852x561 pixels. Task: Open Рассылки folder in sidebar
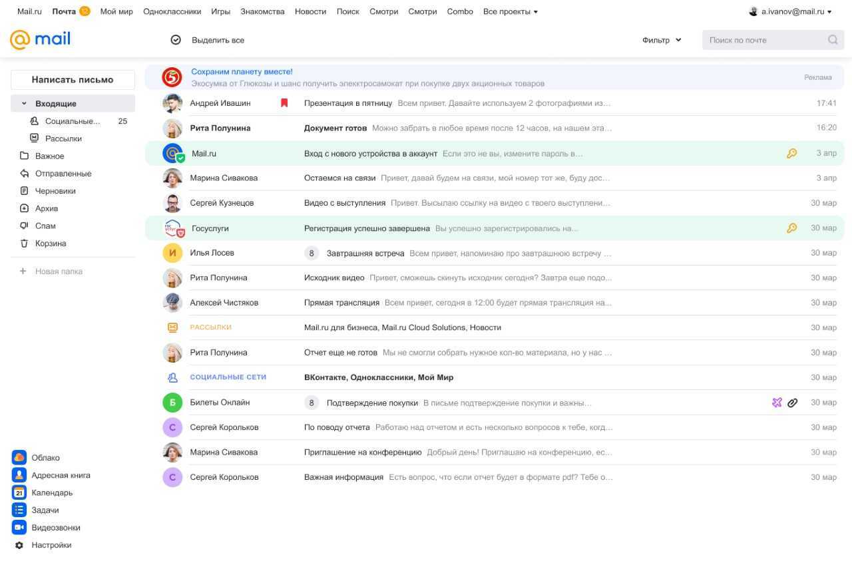pos(63,138)
